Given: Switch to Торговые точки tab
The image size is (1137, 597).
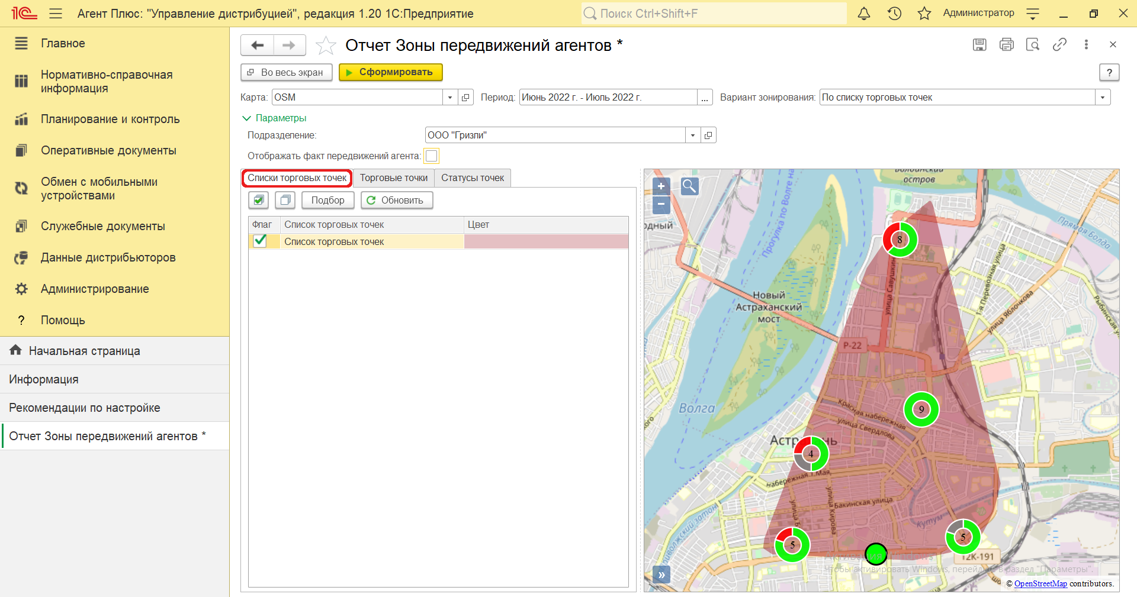Looking at the screenshot, I should (394, 178).
